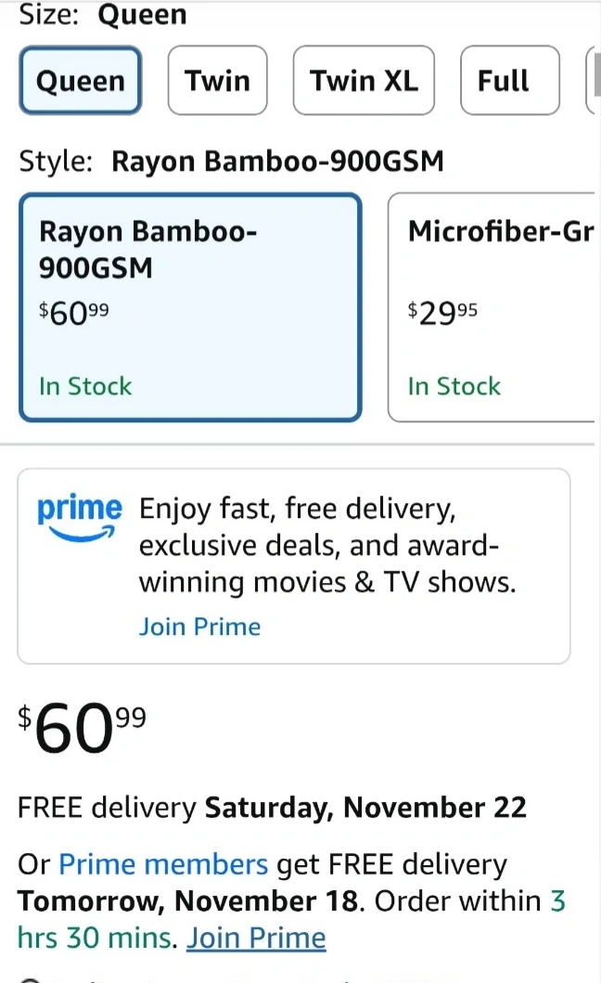Select the Queen size option
Screen dimensions: 601x983
(x=81, y=81)
